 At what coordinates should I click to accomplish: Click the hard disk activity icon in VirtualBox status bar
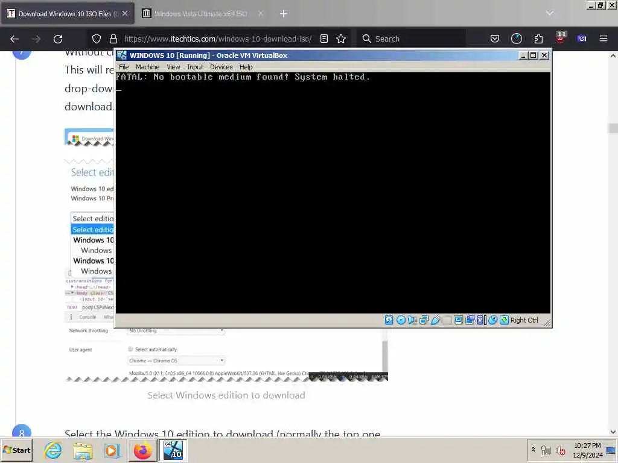[389, 320]
